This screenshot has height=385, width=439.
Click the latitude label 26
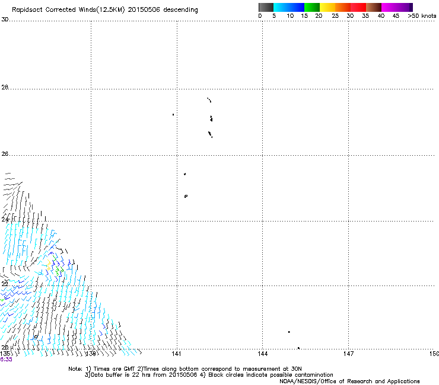coord(5,154)
